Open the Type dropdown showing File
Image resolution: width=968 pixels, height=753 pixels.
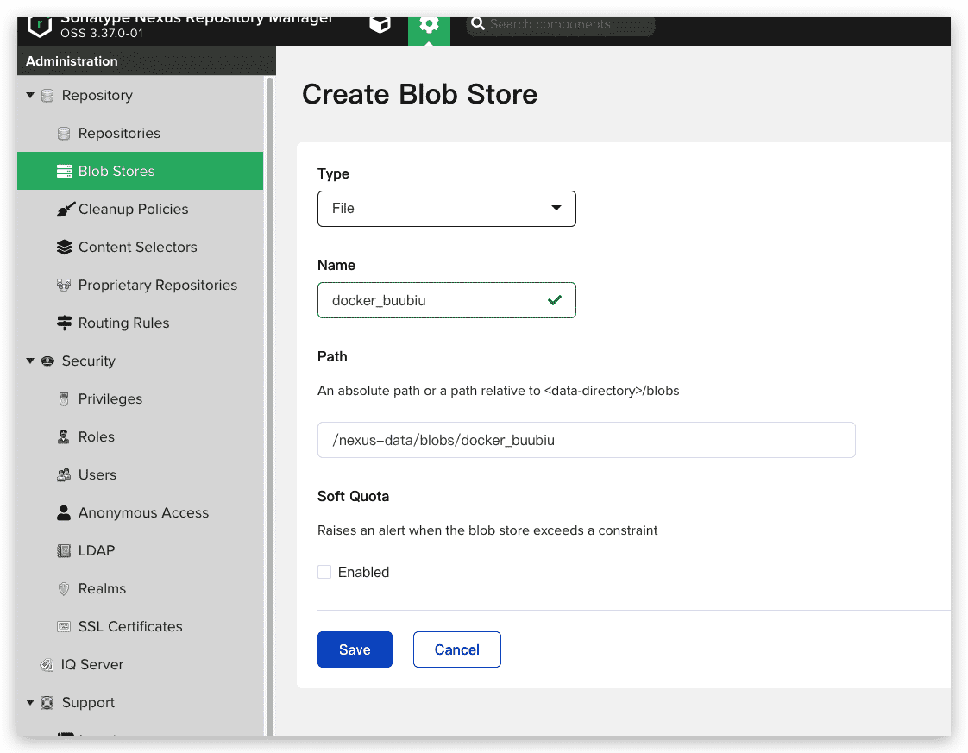(446, 209)
